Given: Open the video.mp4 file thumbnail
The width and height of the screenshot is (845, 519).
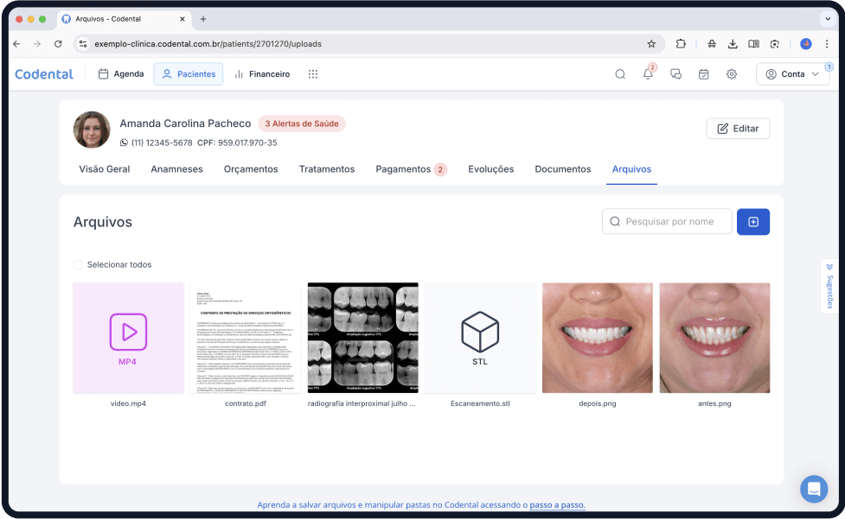Looking at the screenshot, I should coord(128,338).
